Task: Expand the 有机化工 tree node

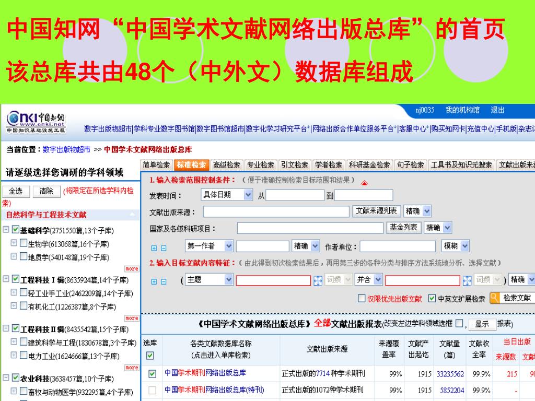Action: click(x=14, y=305)
